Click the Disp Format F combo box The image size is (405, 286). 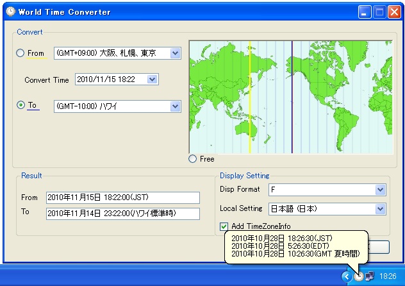(327, 190)
